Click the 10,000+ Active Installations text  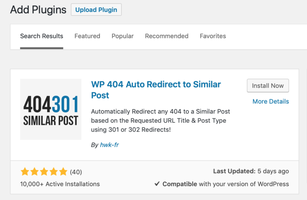(x=60, y=184)
